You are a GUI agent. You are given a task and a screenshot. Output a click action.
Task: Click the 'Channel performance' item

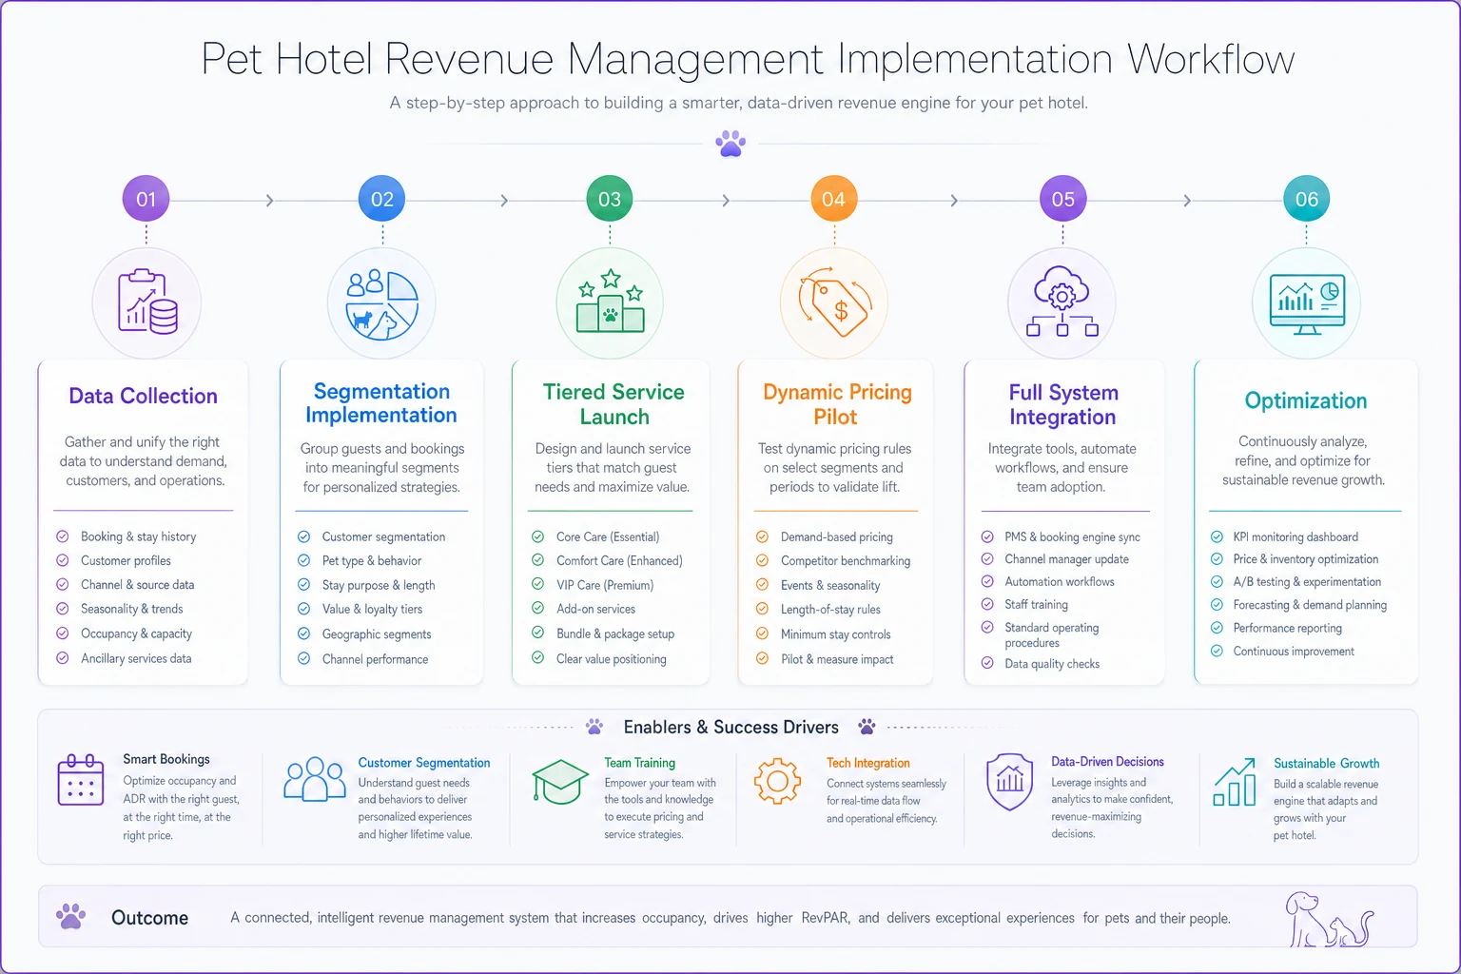(375, 659)
